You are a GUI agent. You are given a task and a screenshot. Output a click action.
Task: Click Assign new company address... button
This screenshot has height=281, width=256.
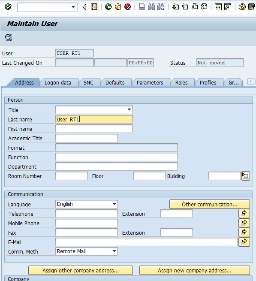point(195,270)
